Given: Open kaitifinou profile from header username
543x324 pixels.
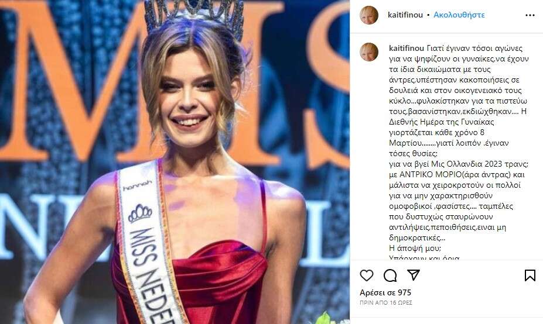Looking at the screenshot, I should coord(405,15).
